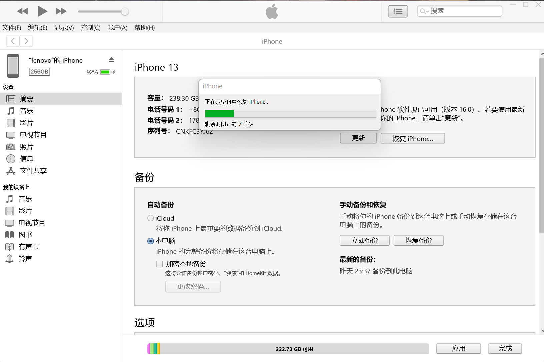Screen dimensions: 544x362
Task: Click the Apple logo at the top
Action: tap(272, 11)
